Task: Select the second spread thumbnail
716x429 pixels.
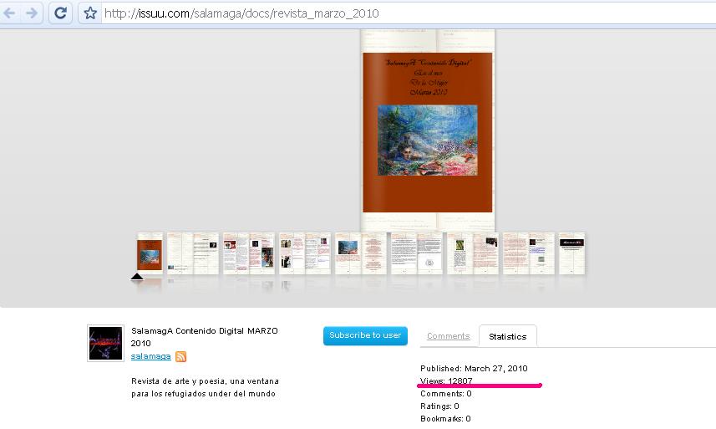Action: coord(193,253)
